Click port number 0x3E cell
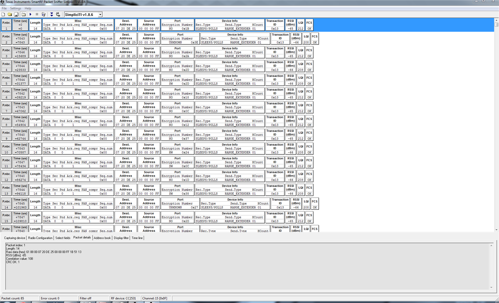Screen dimensions: 499x303 click(194, 42)
